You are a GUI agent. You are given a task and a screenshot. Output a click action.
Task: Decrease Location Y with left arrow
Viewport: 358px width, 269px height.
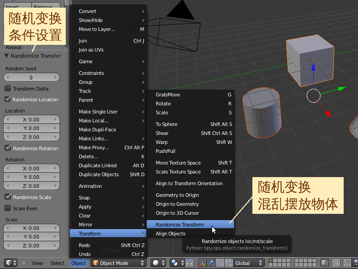(8, 128)
